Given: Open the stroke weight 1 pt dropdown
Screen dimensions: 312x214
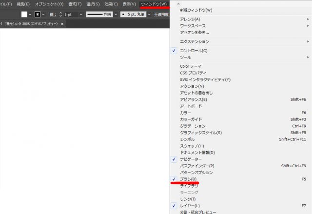Looking at the screenshot, I should point(80,14).
